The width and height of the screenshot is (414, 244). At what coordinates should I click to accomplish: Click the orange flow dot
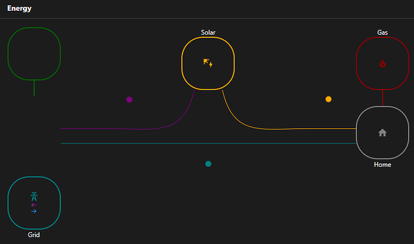(x=328, y=99)
